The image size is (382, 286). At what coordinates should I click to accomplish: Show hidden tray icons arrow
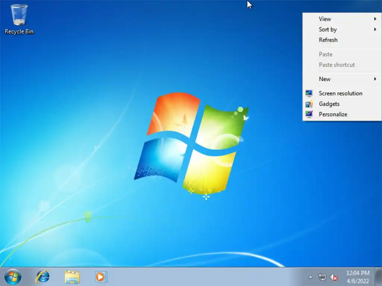coord(311,277)
